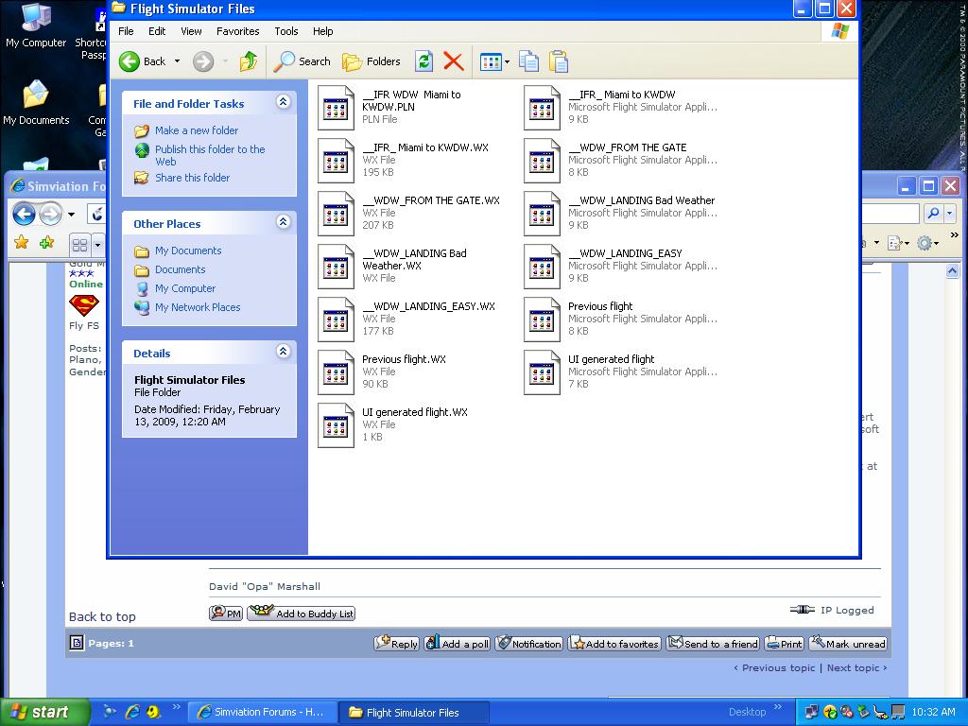
Task: Click the browser scrollbar up arrow
Action: coord(952,271)
